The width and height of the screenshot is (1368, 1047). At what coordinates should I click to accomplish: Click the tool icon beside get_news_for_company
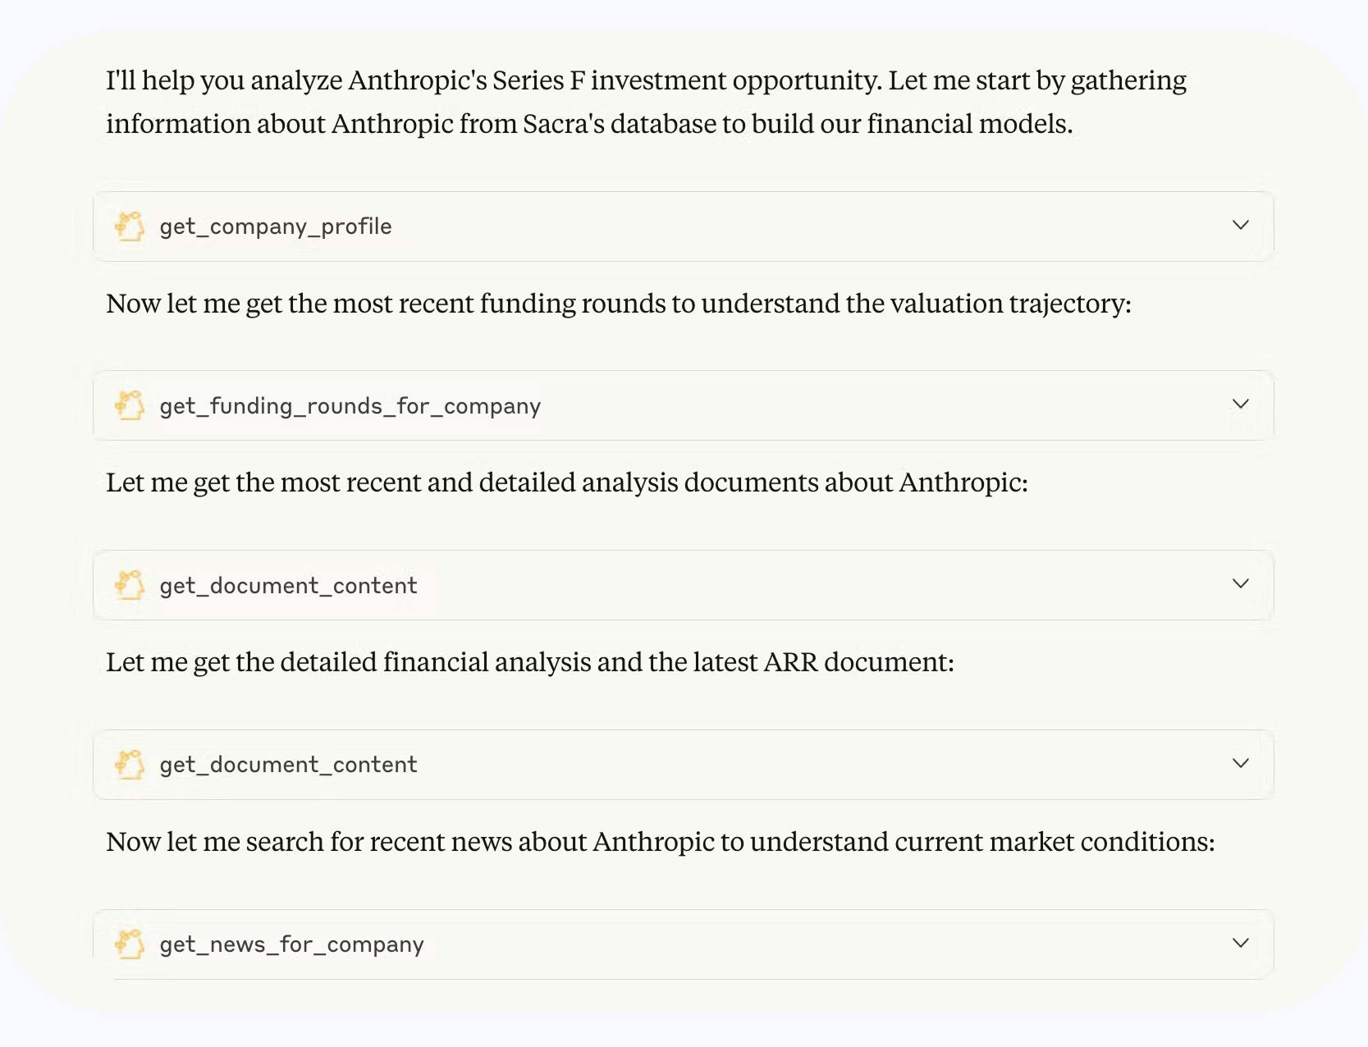pos(130,944)
